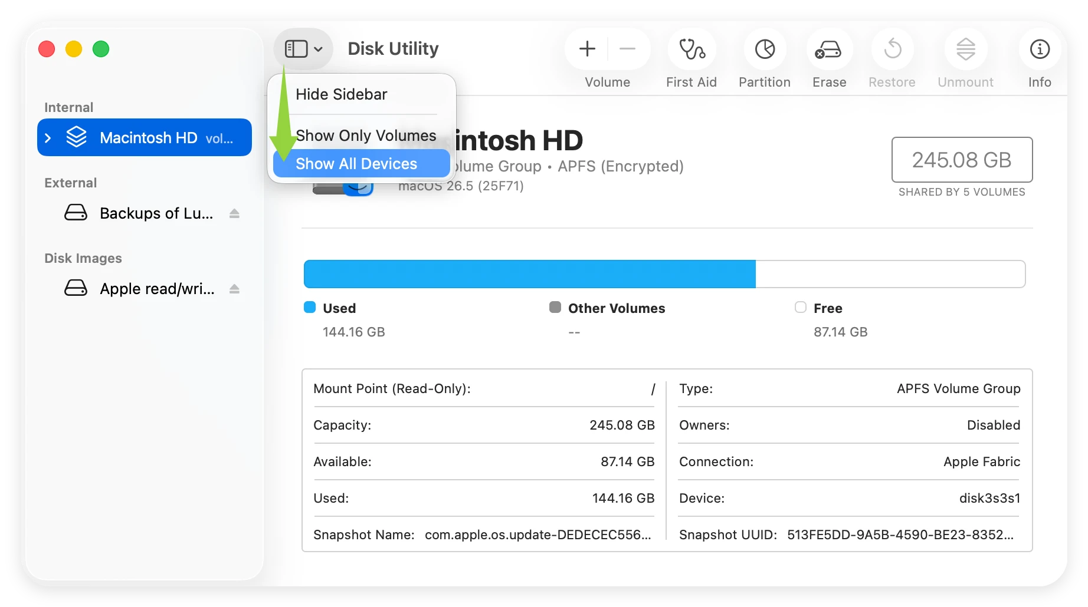1088x607 pixels.
Task: Click the Restore arrow icon
Action: pos(893,49)
